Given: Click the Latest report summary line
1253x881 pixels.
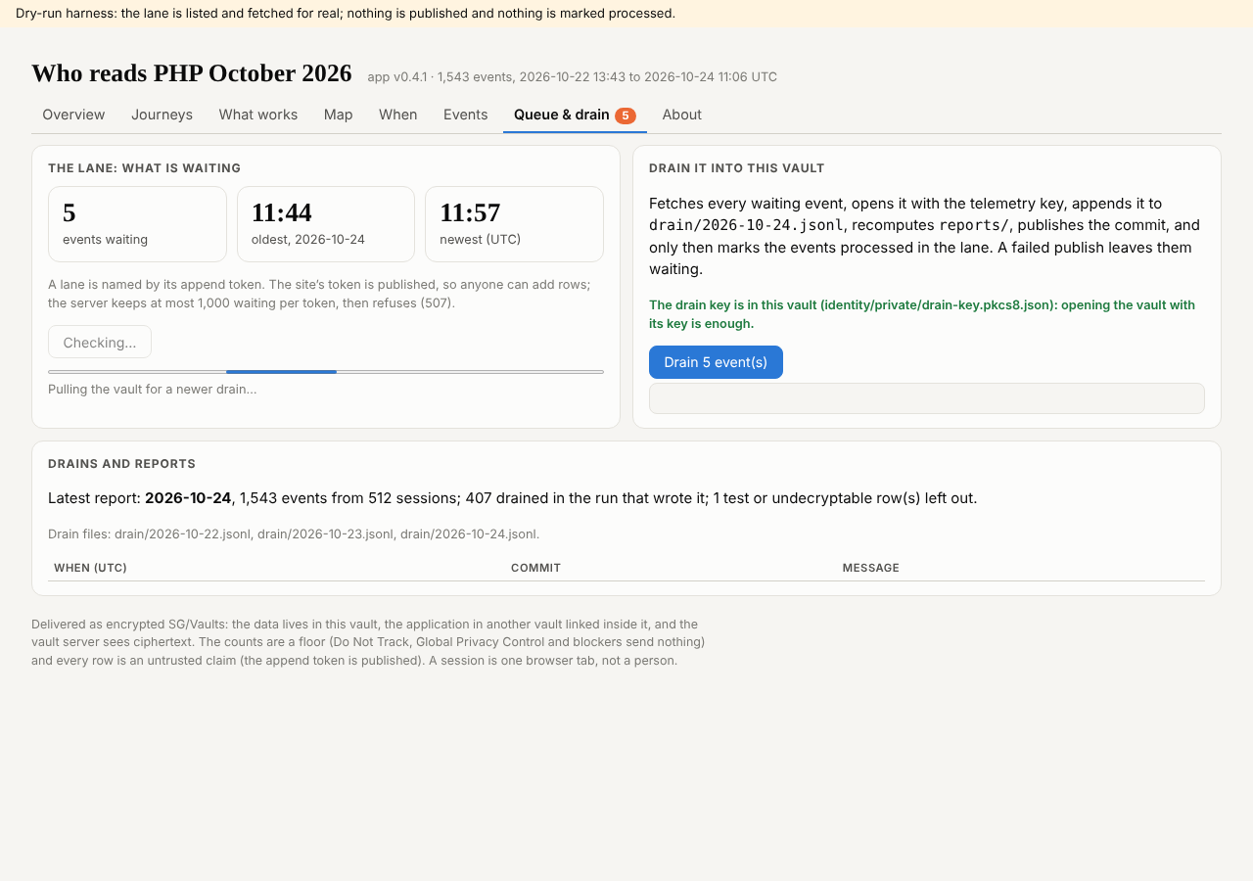Looking at the screenshot, I should [x=512, y=498].
